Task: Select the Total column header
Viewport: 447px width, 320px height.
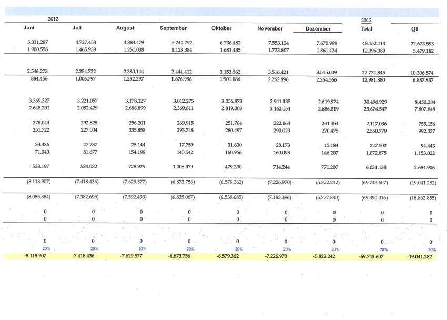Action: [367, 28]
